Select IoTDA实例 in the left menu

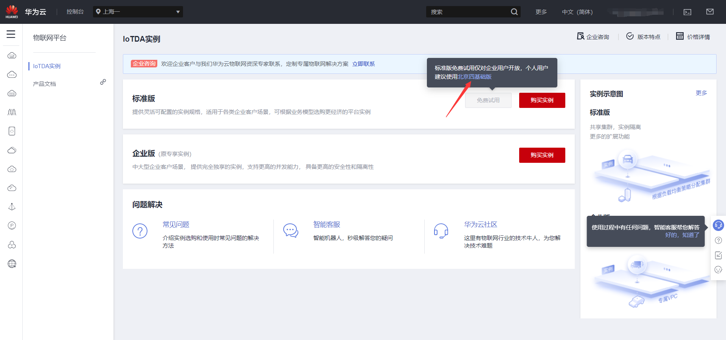tap(47, 66)
